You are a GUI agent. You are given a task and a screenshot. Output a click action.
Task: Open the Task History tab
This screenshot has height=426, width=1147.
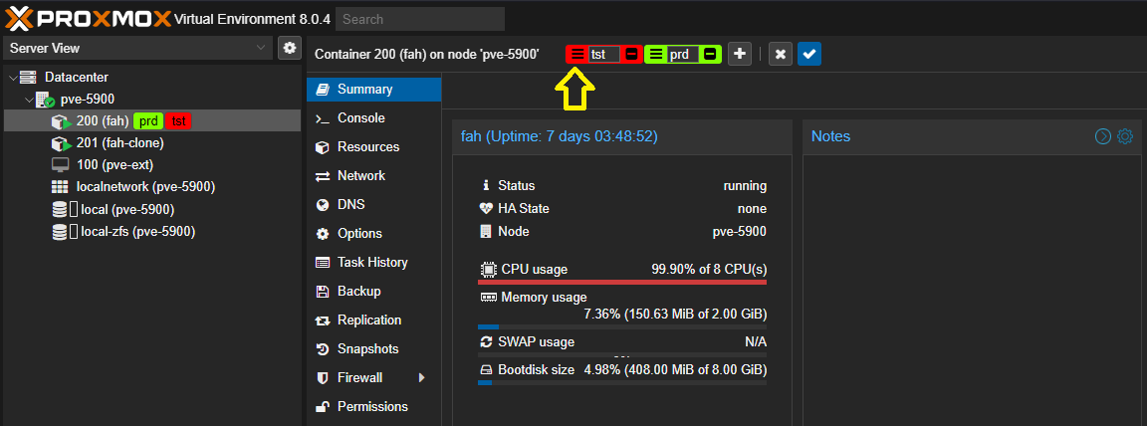click(x=373, y=263)
